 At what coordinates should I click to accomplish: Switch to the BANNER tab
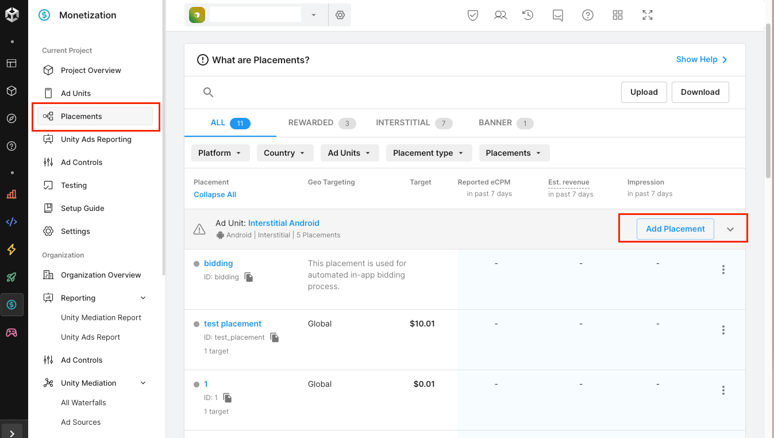coord(506,123)
